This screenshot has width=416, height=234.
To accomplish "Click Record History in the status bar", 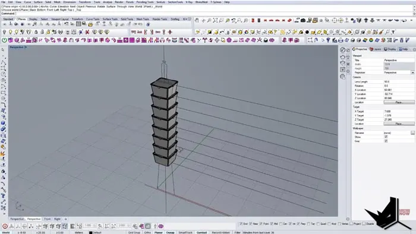I will coord(220,232).
